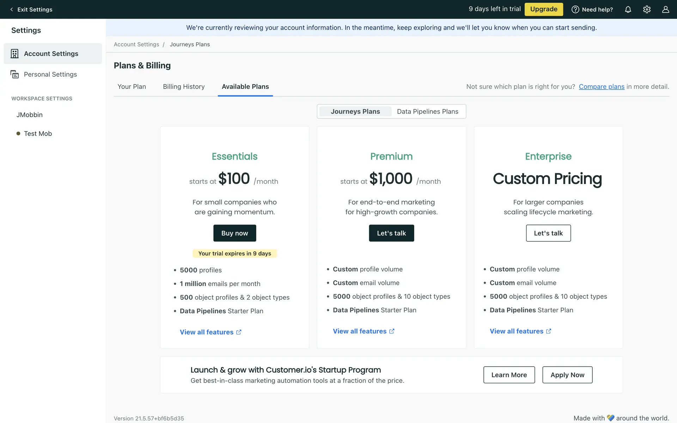Screen dimensions: 677x423
Task: Click Let's talk under Premium plan
Action: (391, 233)
